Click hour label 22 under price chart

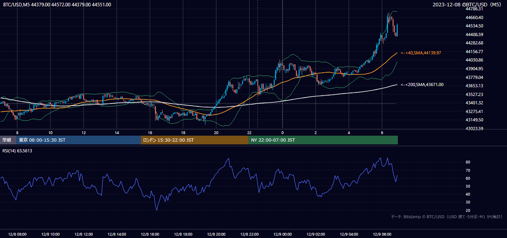point(249,132)
